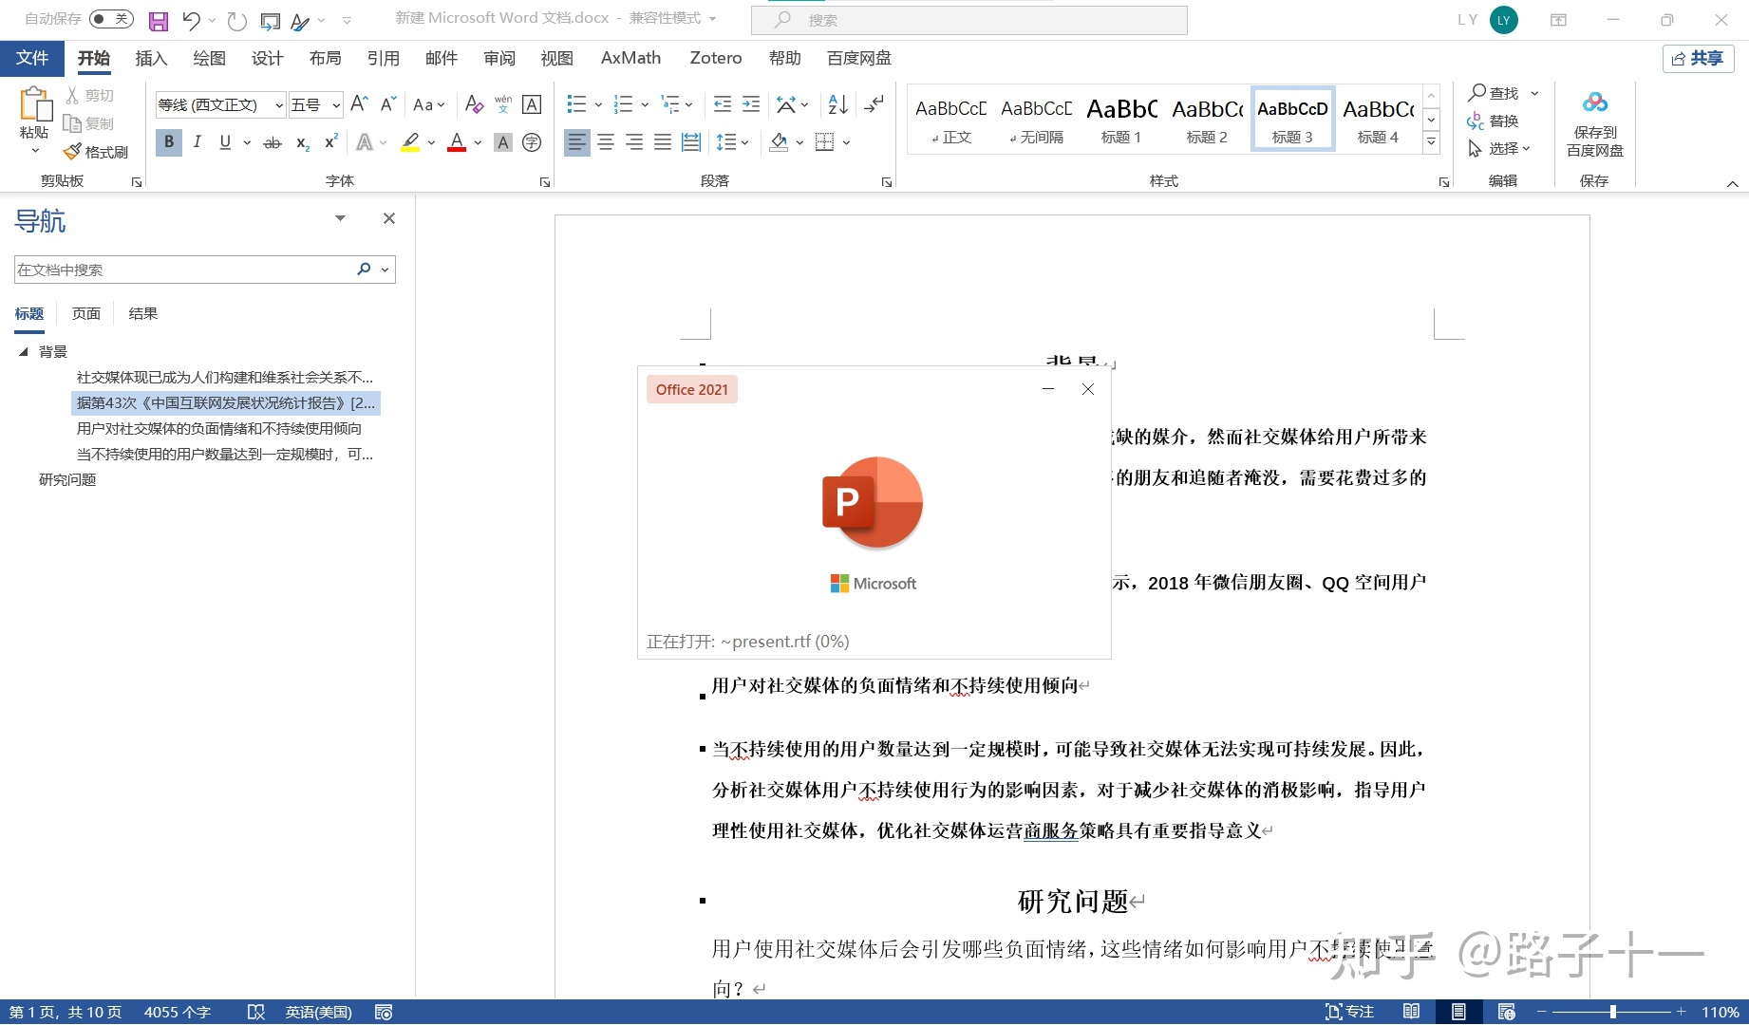Click the spelling check icon in status bar
1749x1025 pixels.
point(256,1012)
